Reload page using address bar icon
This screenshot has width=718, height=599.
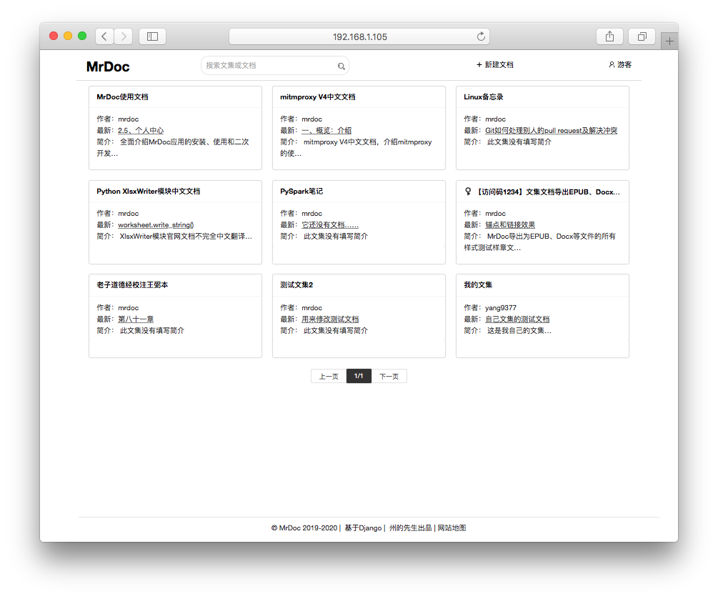pyautogui.click(x=481, y=36)
